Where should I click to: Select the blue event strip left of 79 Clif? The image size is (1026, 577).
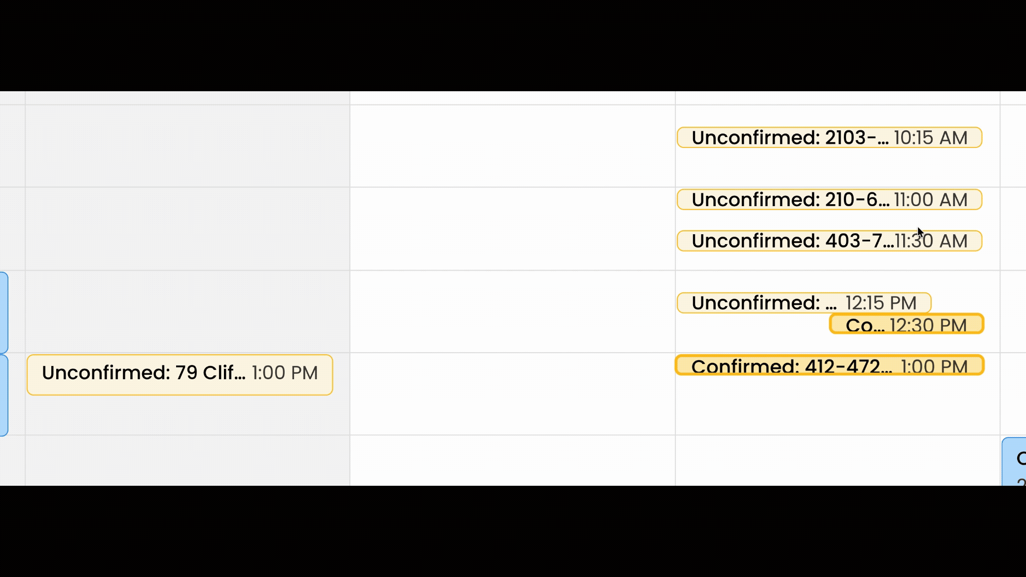(x=3, y=395)
